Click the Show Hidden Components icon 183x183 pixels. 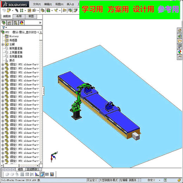[43, 11]
